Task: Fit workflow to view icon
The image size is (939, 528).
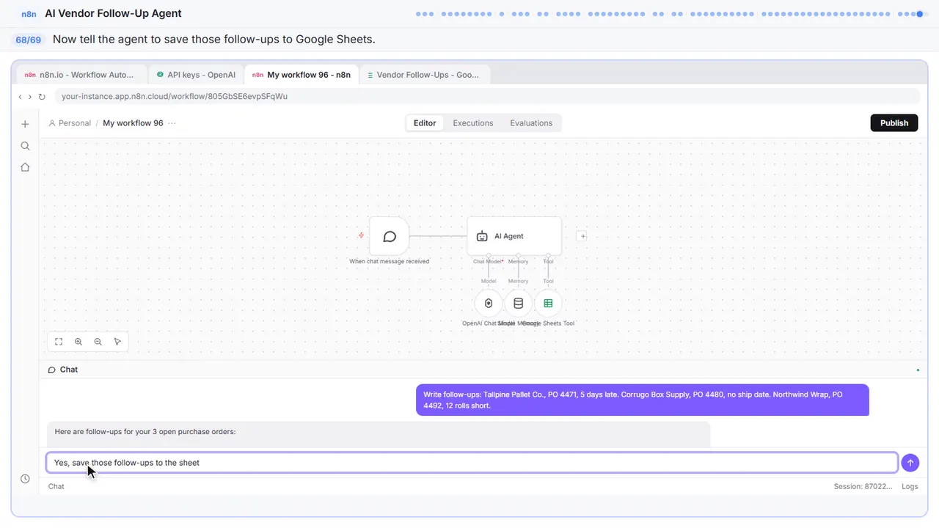Action: [x=59, y=342]
